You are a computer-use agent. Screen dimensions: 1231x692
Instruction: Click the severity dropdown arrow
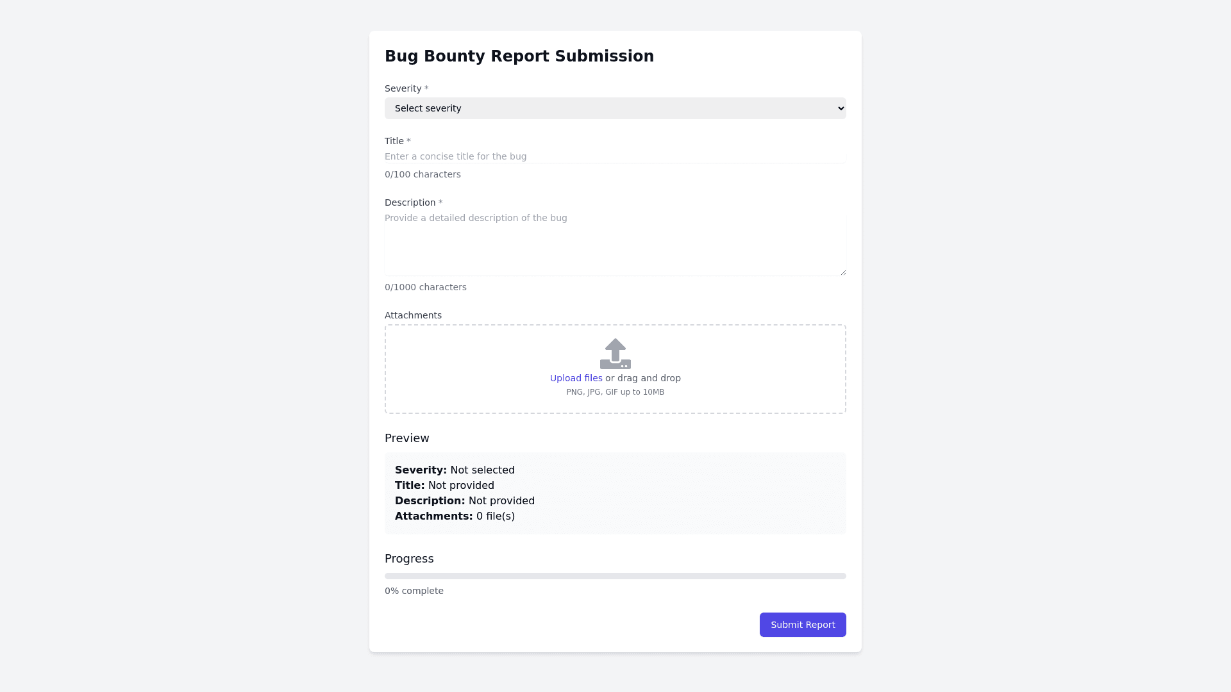click(841, 108)
